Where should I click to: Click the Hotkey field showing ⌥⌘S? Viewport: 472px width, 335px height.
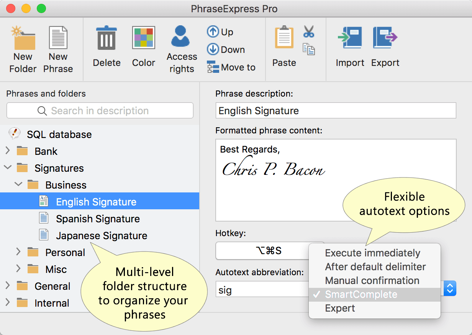[270, 251]
